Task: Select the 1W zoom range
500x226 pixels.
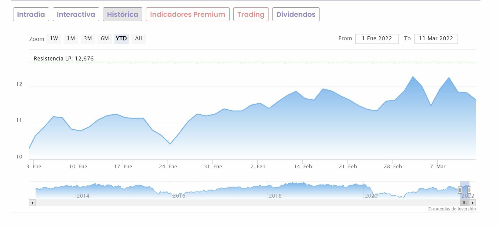Action: [54, 38]
